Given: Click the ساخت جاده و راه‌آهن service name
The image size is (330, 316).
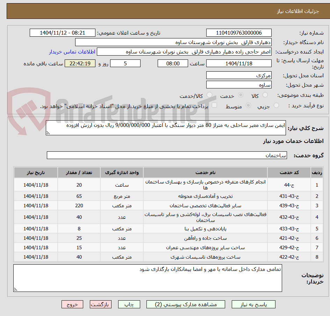Looking at the screenshot, I should tap(206, 238).
